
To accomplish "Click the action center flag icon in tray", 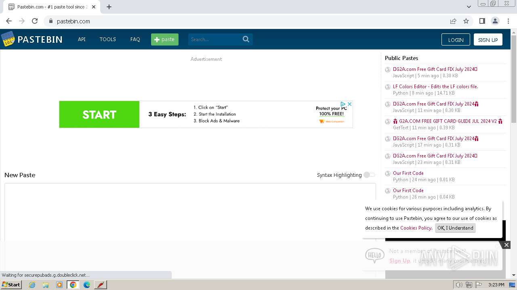I will 478,285.
